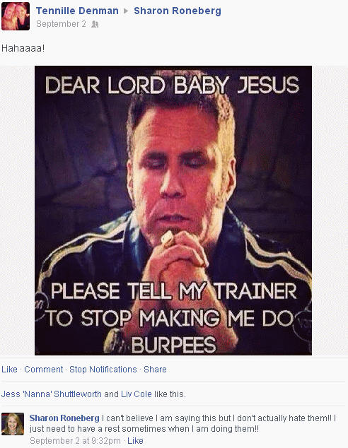Viewport: 348px width, 448px height.
Task: Like Sharon Roneberg's comment
Action: tap(135, 441)
